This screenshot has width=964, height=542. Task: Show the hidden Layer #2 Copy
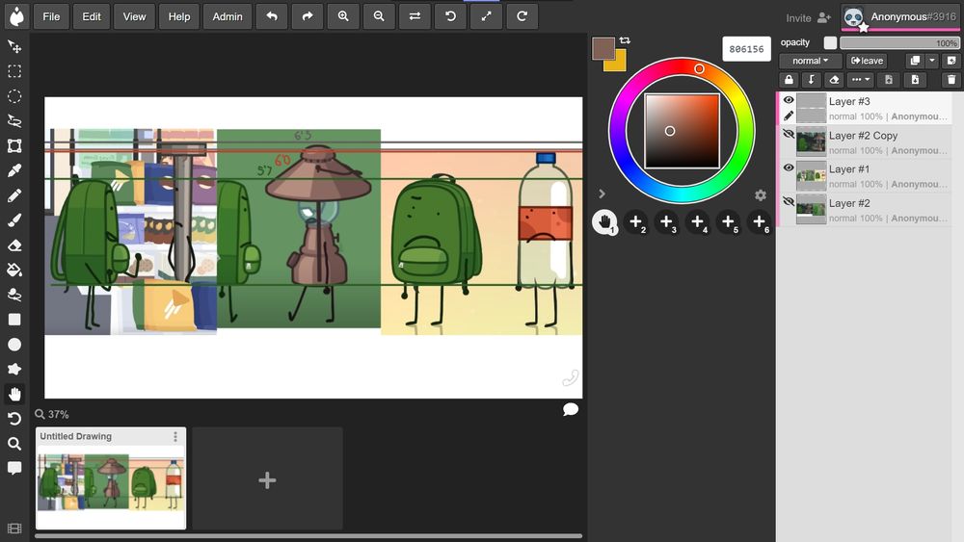pos(789,135)
